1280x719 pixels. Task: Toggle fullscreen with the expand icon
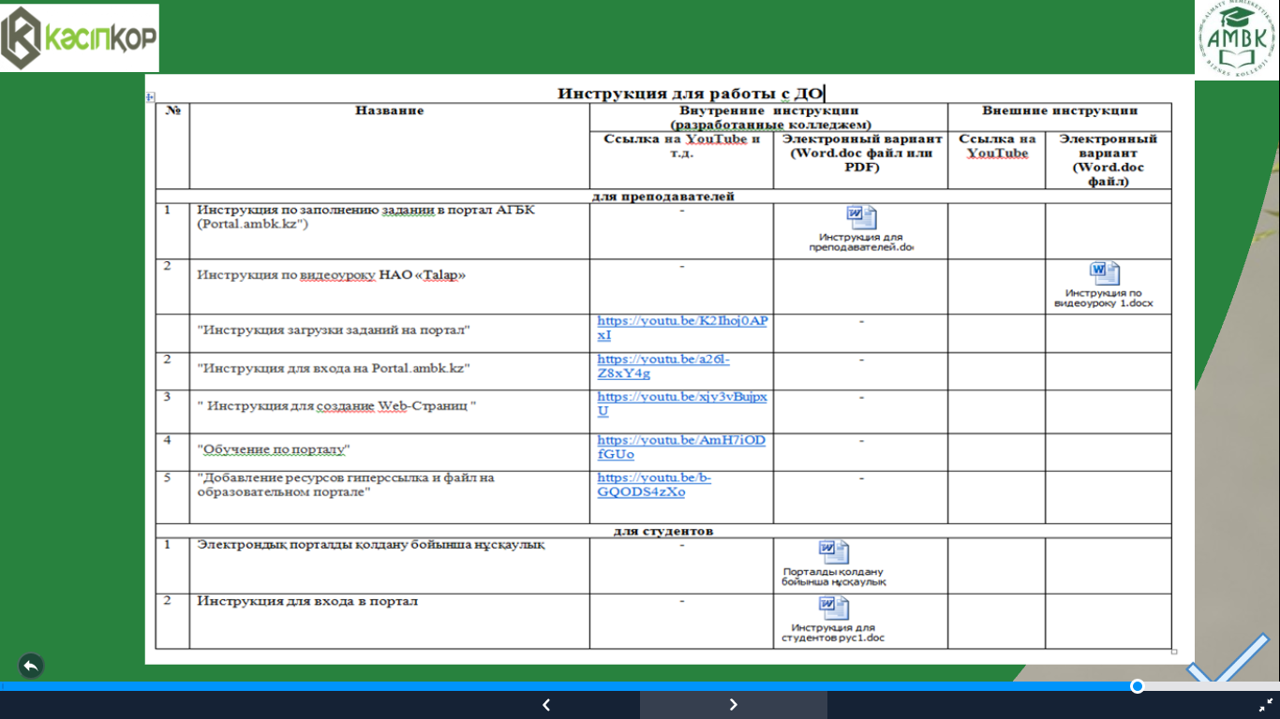click(1265, 705)
